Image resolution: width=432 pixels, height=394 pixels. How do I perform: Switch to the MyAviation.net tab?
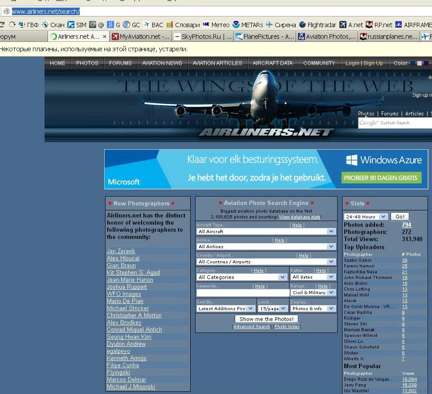(x=141, y=37)
